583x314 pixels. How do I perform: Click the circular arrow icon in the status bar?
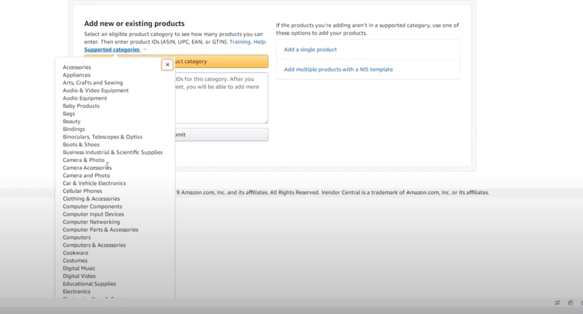[x=571, y=303]
